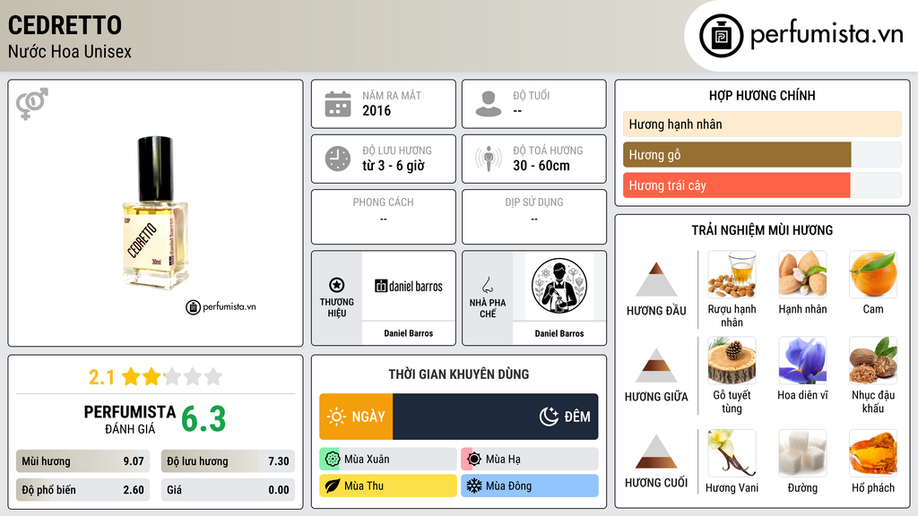Click the unisex gender symbol icon

pyautogui.click(x=32, y=104)
